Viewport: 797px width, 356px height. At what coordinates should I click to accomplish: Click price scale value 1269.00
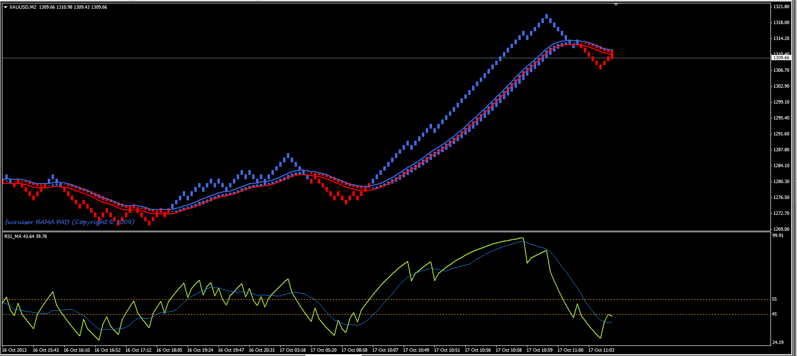(781, 229)
